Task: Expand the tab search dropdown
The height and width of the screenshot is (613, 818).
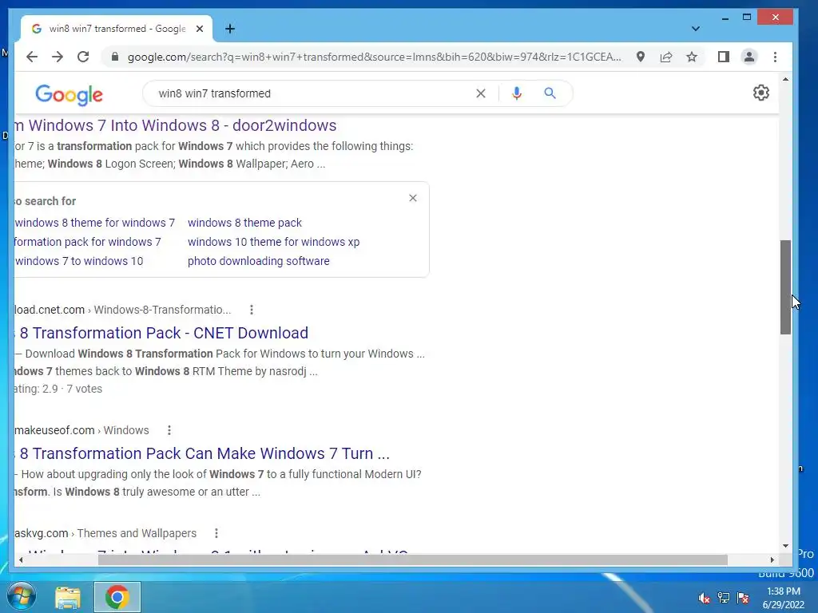Action: click(x=696, y=29)
